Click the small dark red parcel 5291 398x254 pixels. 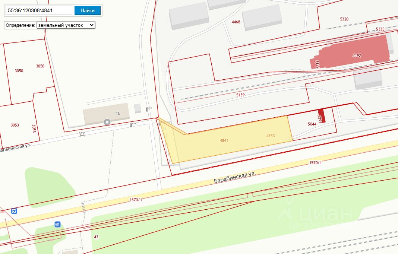(322, 116)
